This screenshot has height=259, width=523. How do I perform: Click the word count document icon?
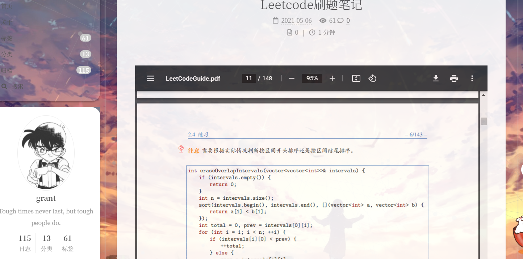[289, 33]
